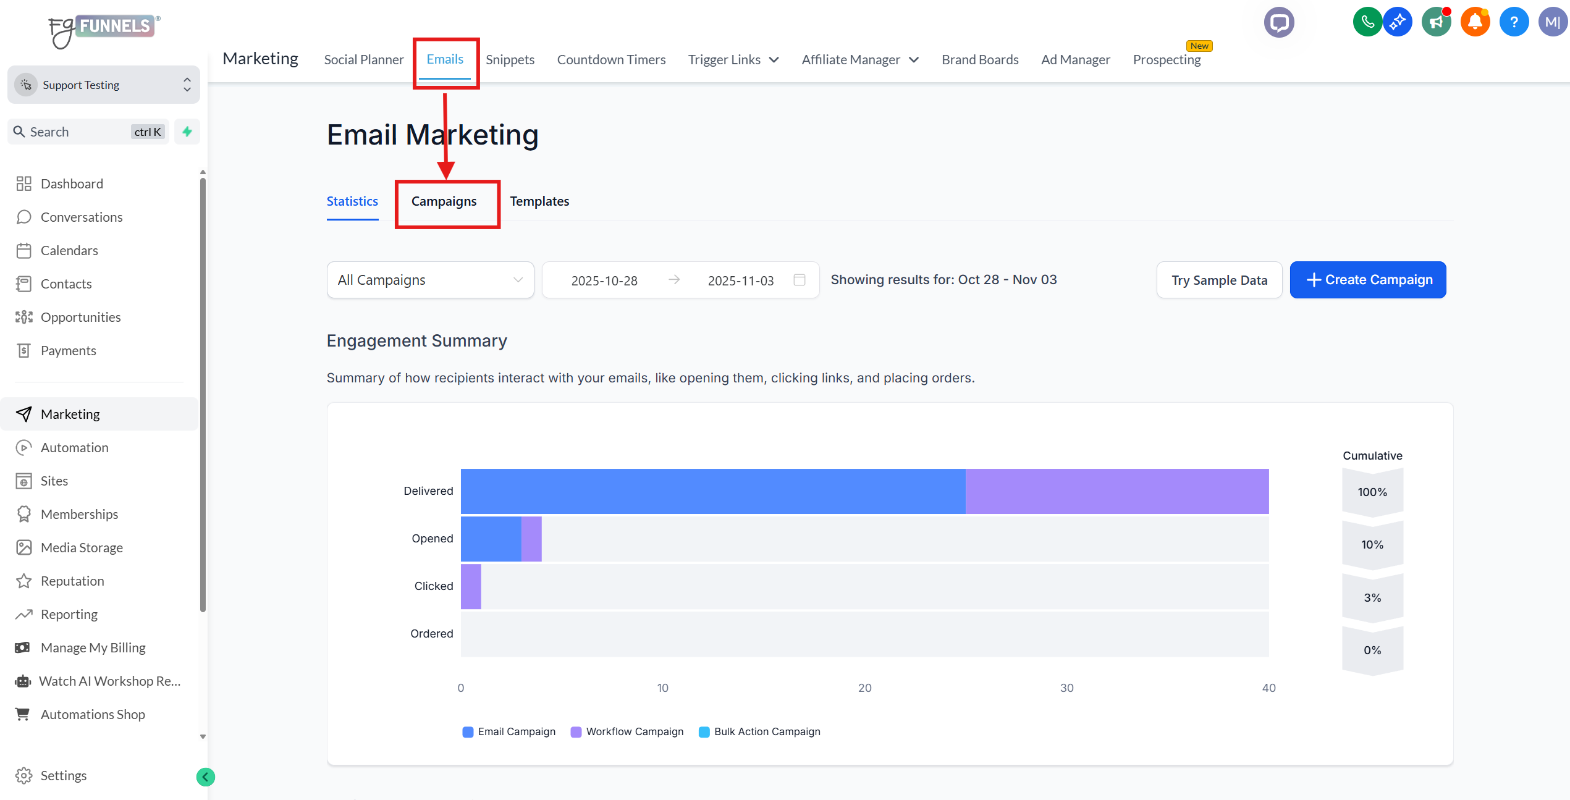The height and width of the screenshot is (800, 1570).
Task: Click the green phone dialer icon
Action: (1367, 22)
